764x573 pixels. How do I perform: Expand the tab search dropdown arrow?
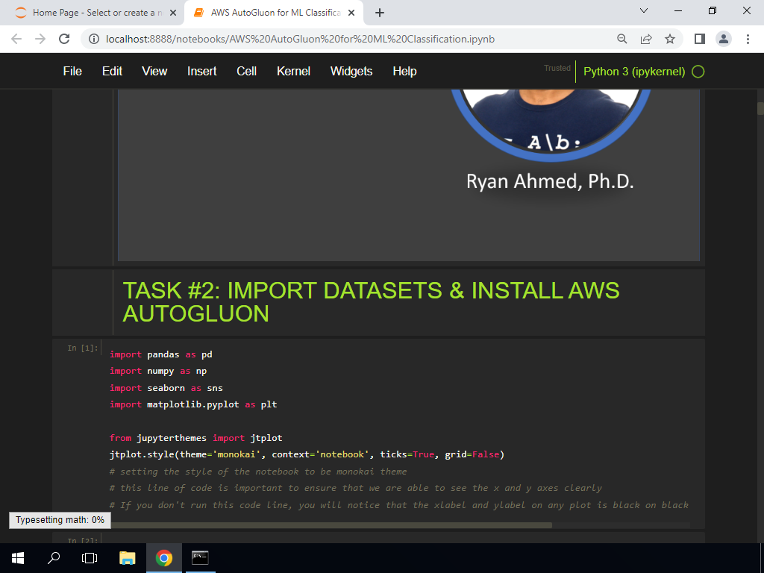(x=644, y=10)
